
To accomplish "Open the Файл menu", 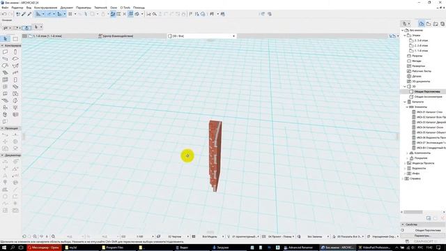I will click(5, 8).
